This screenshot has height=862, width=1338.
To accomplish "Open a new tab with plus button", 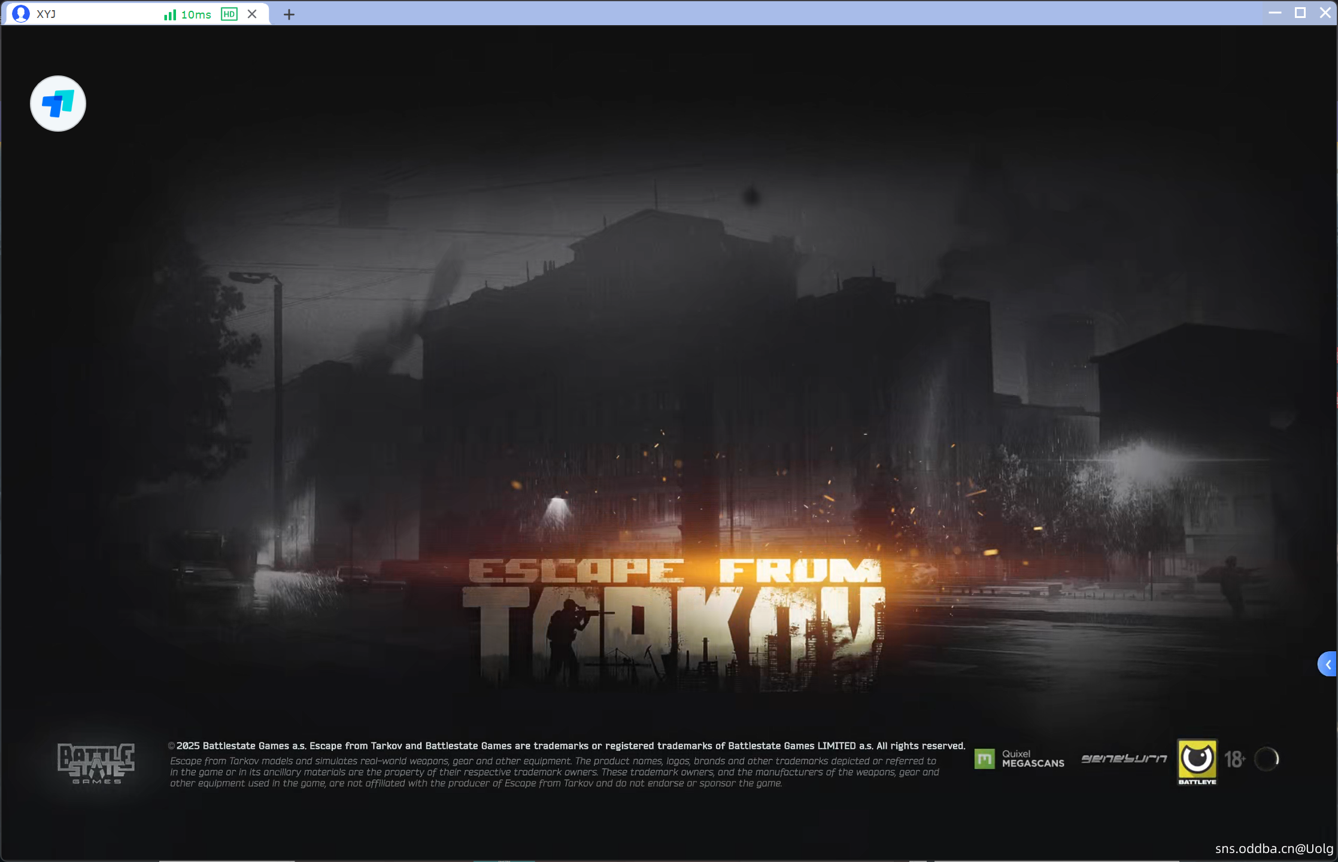I will point(289,14).
